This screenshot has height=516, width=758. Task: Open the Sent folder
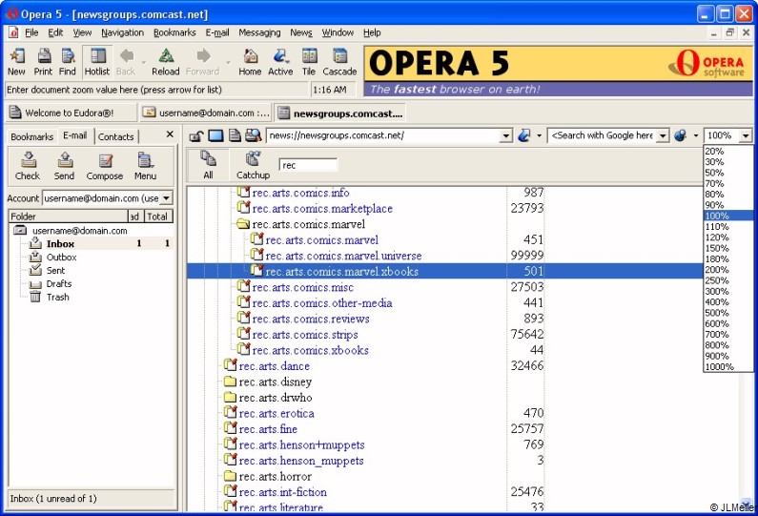(x=55, y=270)
